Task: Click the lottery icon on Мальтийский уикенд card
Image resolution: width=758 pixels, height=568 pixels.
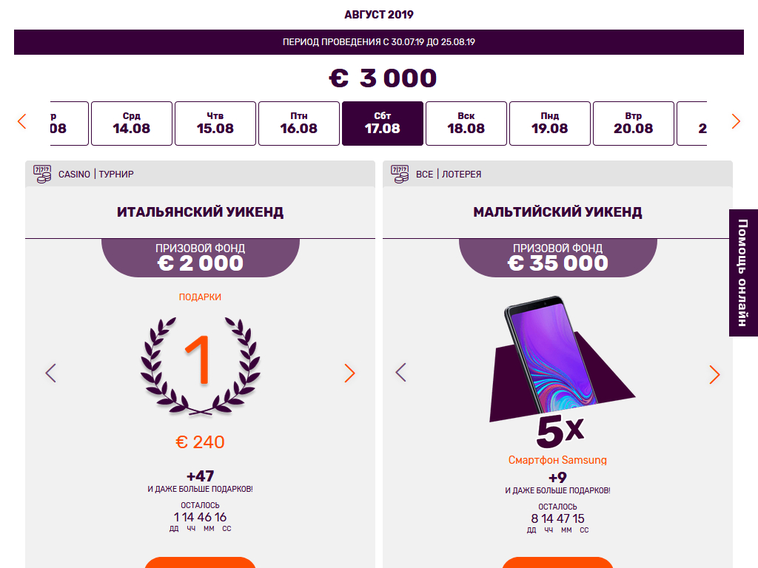Action: 400,174
